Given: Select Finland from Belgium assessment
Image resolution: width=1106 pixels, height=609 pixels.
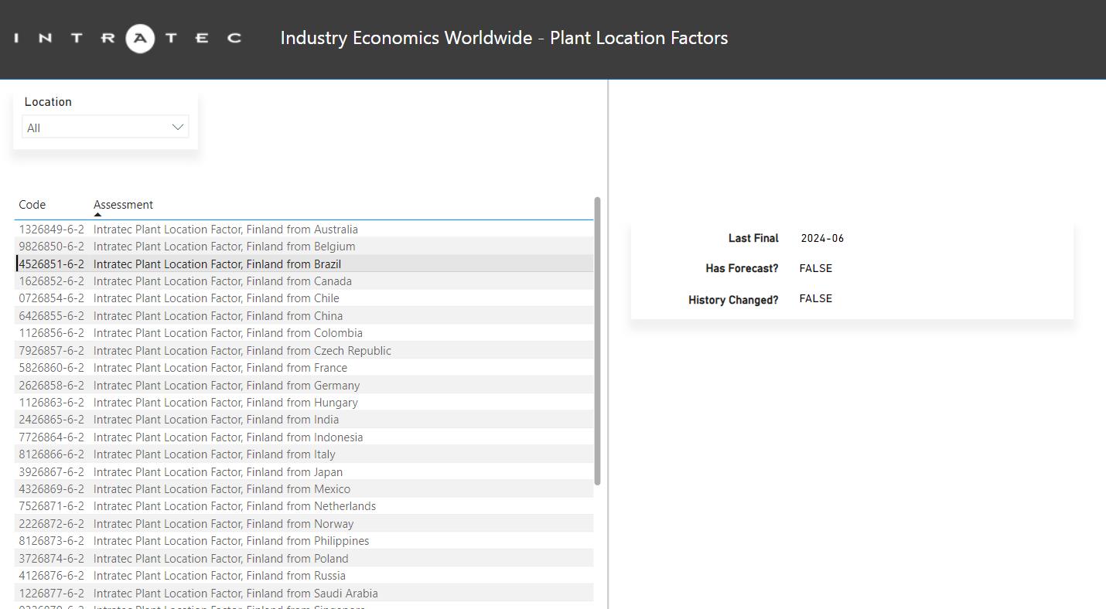Looking at the screenshot, I should (224, 247).
